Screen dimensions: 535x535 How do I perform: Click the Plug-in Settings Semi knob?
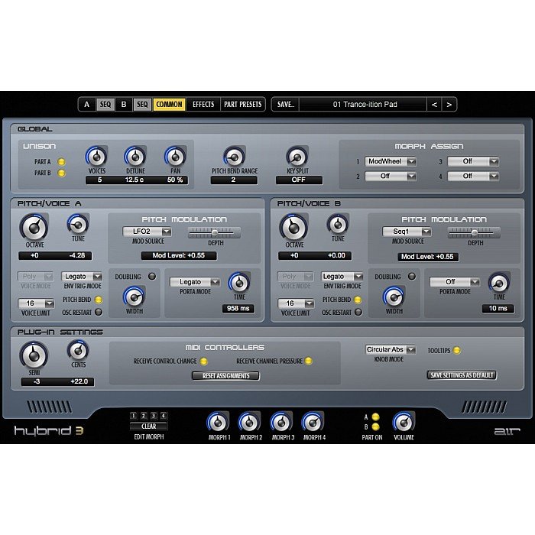pos(34,354)
